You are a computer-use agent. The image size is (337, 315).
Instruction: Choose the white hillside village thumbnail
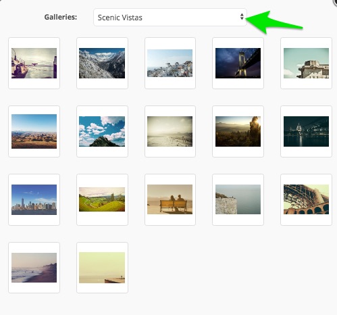click(x=170, y=63)
